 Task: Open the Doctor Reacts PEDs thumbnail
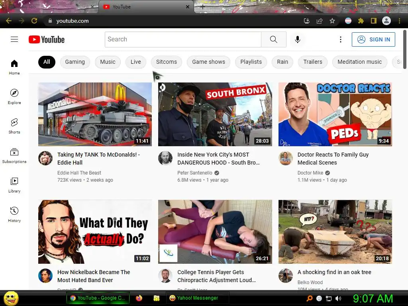[x=335, y=114]
